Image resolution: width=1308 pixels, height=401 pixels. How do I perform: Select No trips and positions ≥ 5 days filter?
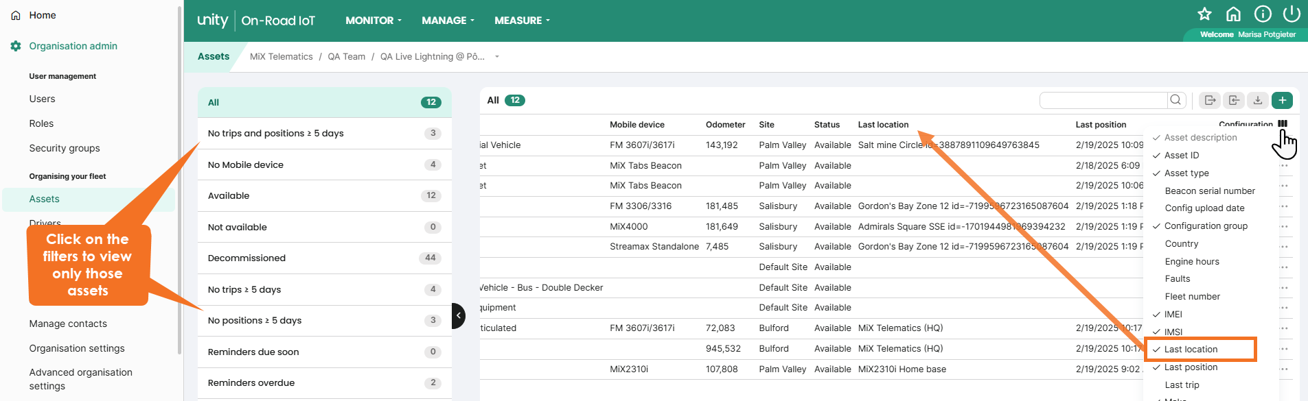click(325, 134)
